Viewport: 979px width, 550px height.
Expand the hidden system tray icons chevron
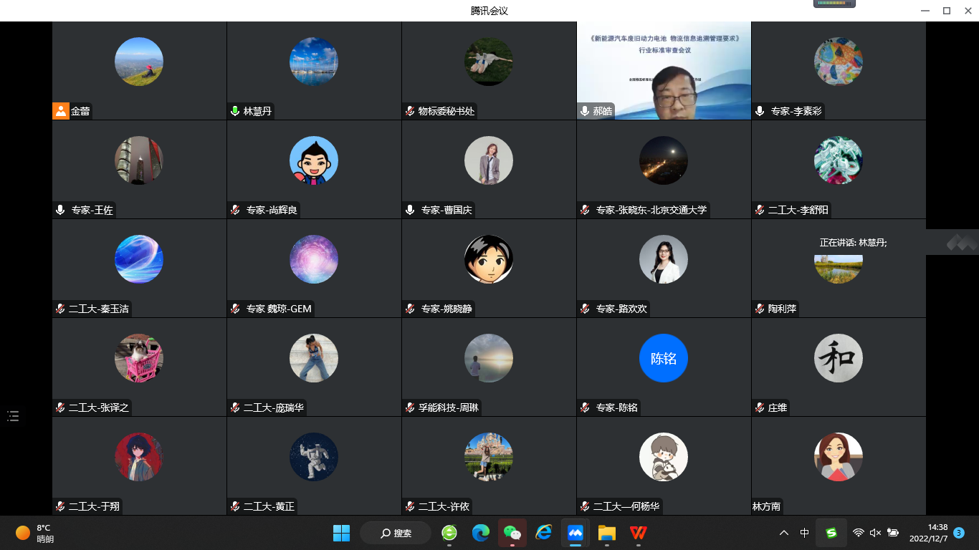[x=784, y=533]
